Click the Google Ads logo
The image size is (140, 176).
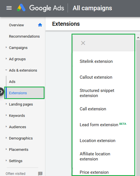click(41, 8)
